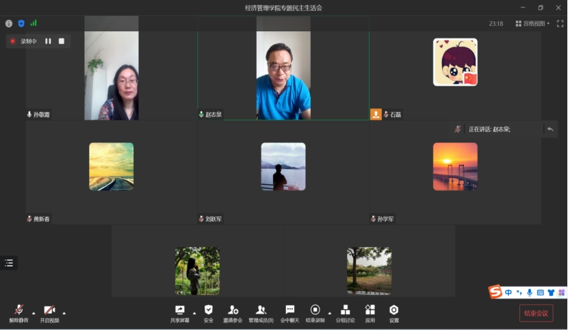
Task: Select 石磊's cartoon avatar tile
Action: (x=455, y=62)
